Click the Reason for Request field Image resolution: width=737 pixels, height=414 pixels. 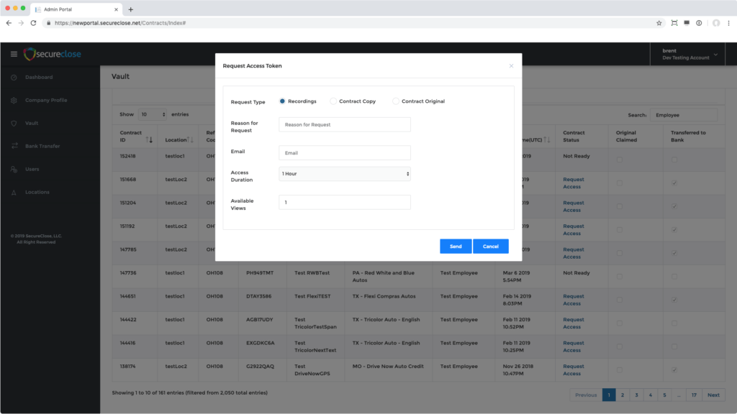tap(344, 124)
